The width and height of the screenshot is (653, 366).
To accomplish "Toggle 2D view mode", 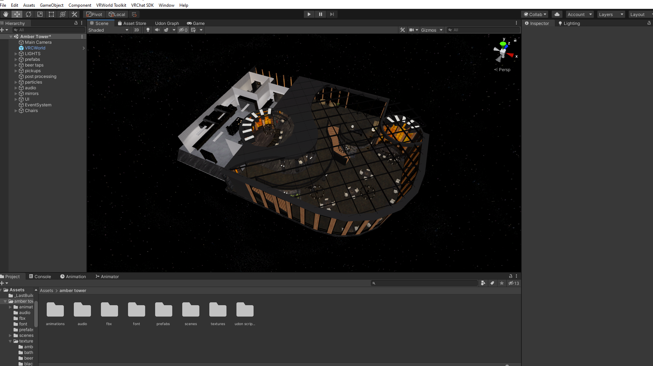I will 137,30.
